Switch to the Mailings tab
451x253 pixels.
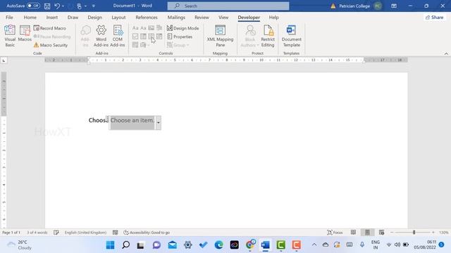(x=176, y=17)
